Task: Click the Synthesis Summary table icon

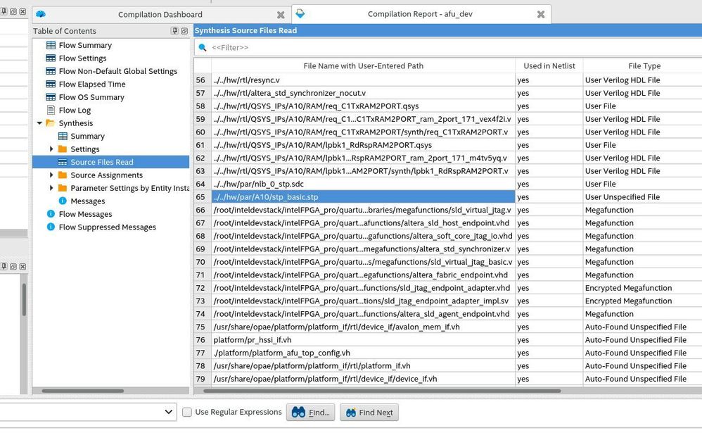Action: click(x=63, y=137)
